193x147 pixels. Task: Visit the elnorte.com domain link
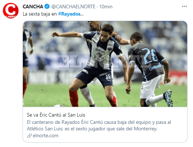46,136
